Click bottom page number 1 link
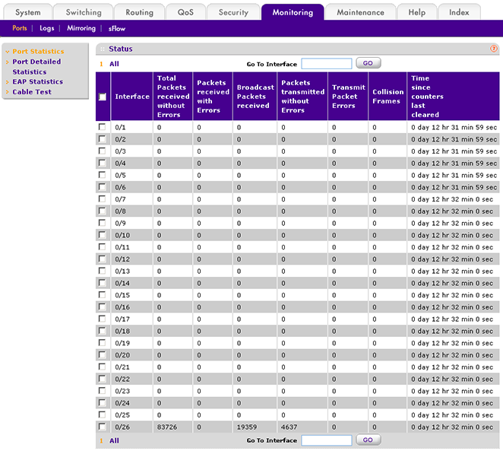The width and height of the screenshot is (503, 451). click(x=101, y=440)
